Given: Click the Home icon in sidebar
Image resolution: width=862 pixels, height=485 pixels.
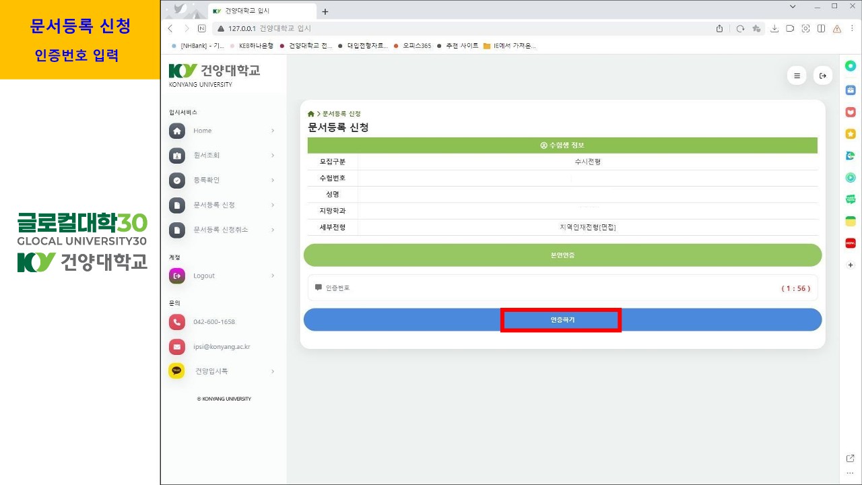Looking at the screenshot, I should coord(176,131).
